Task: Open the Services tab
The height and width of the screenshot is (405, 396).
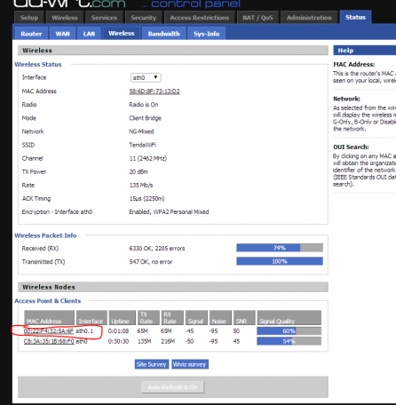Action: click(104, 18)
